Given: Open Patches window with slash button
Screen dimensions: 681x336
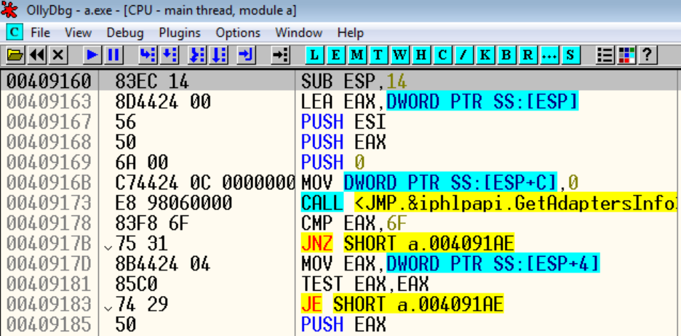Looking at the screenshot, I should pos(464,55).
